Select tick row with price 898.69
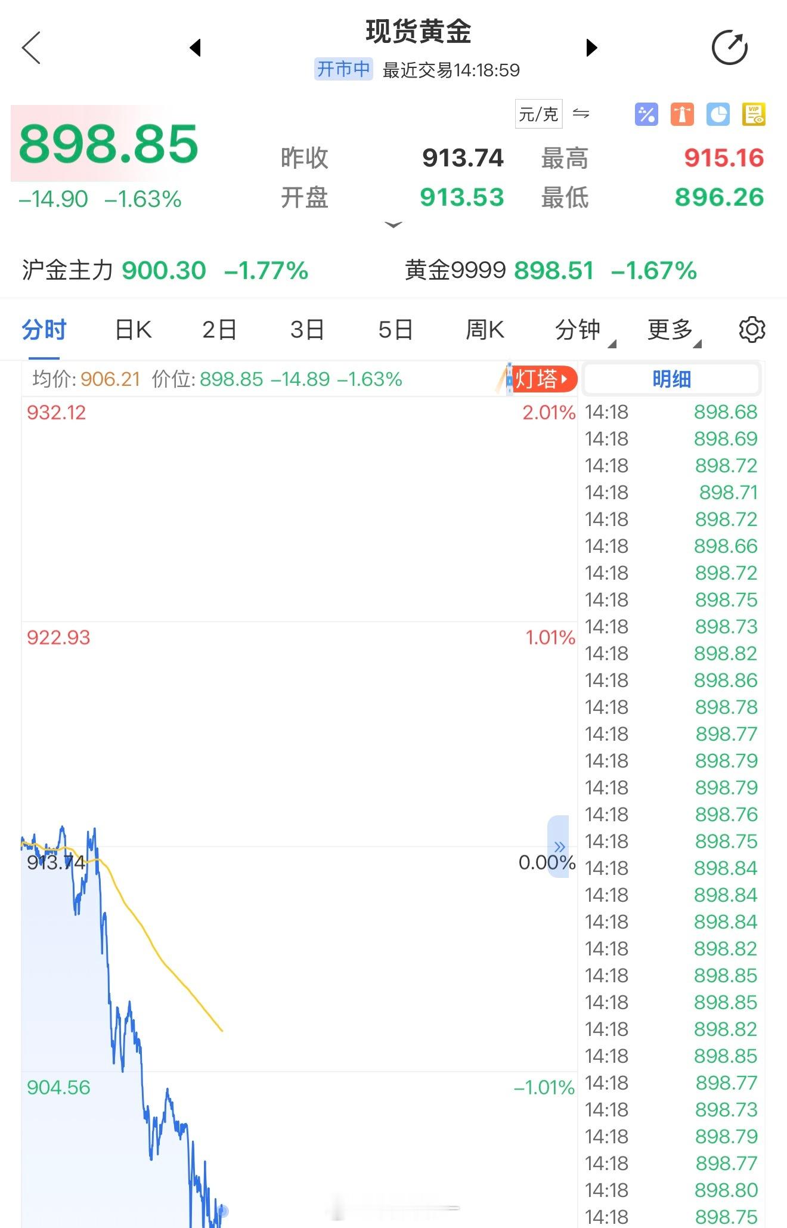Image resolution: width=787 pixels, height=1228 pixels. [671, 439]
